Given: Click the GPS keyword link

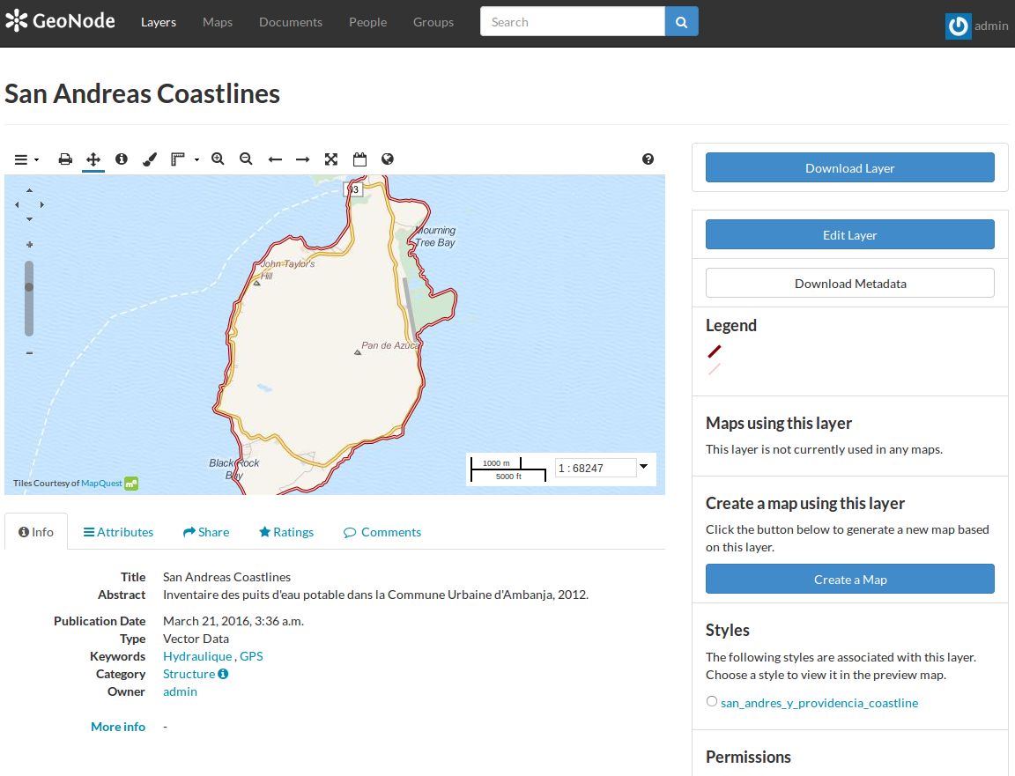Looking at the screenshot, I should pyautogui.click(x=251, y=655).
